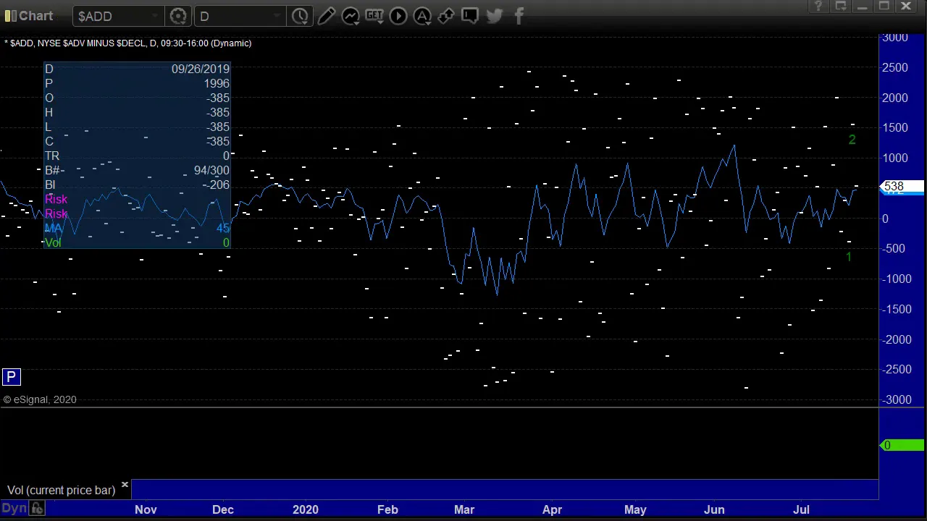Click the green 0 volume marker

(902, 446)
